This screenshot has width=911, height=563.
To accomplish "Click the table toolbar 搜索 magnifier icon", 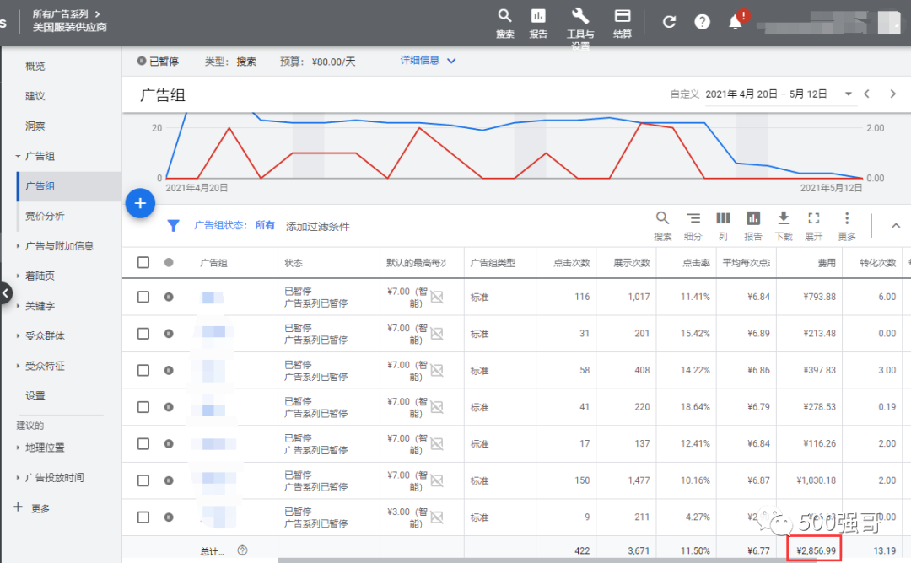I will [662, 219].
